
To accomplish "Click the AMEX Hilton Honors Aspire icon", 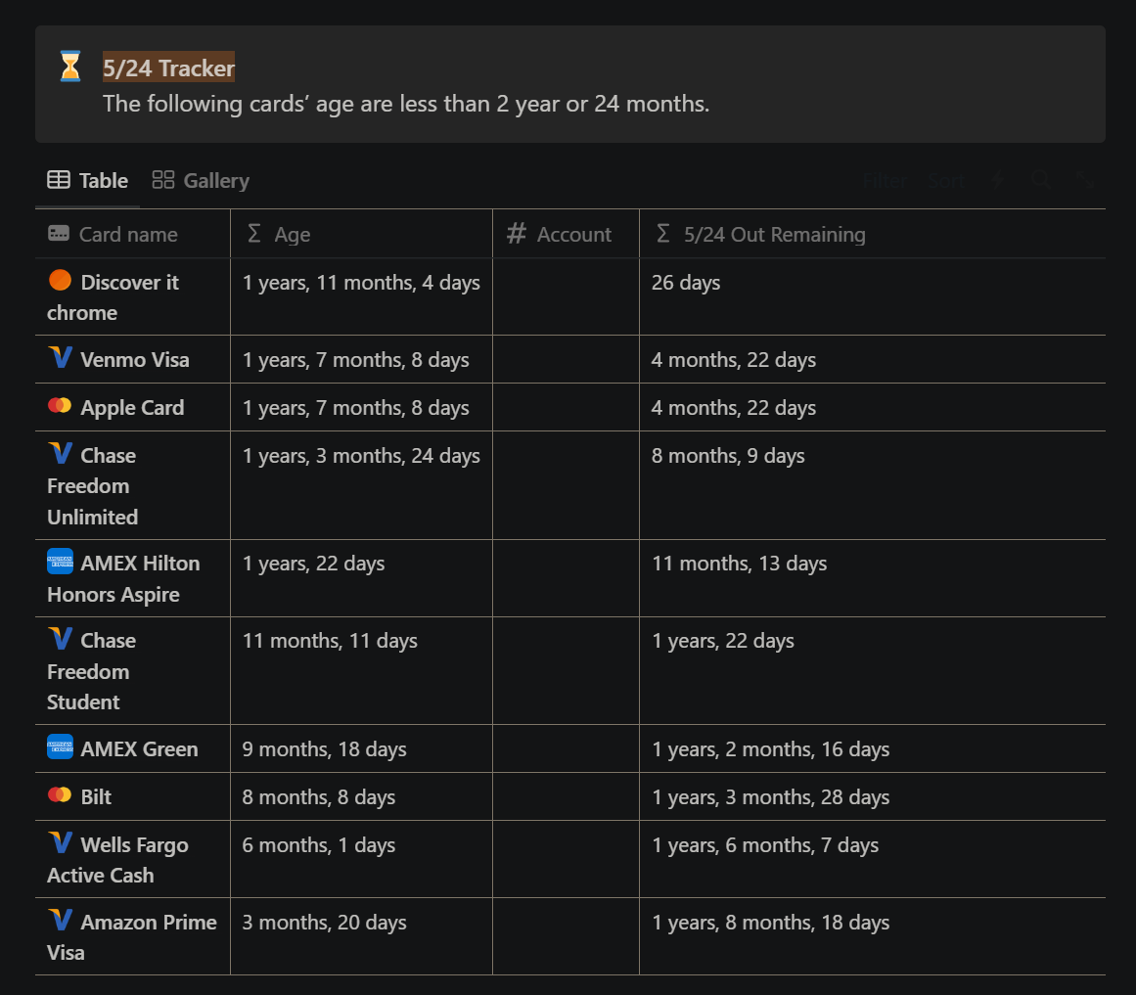I will 60,562.
